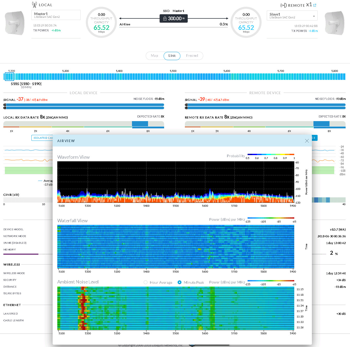Click the local LiteBeam device image
The width and height of the screenshot is (350, 347).
pos(15,23)
